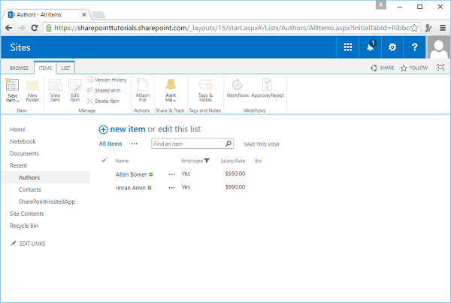This screenshot has width=451, height=303.
Task: Click the New Folder ribbon icon
Action: 32,87
